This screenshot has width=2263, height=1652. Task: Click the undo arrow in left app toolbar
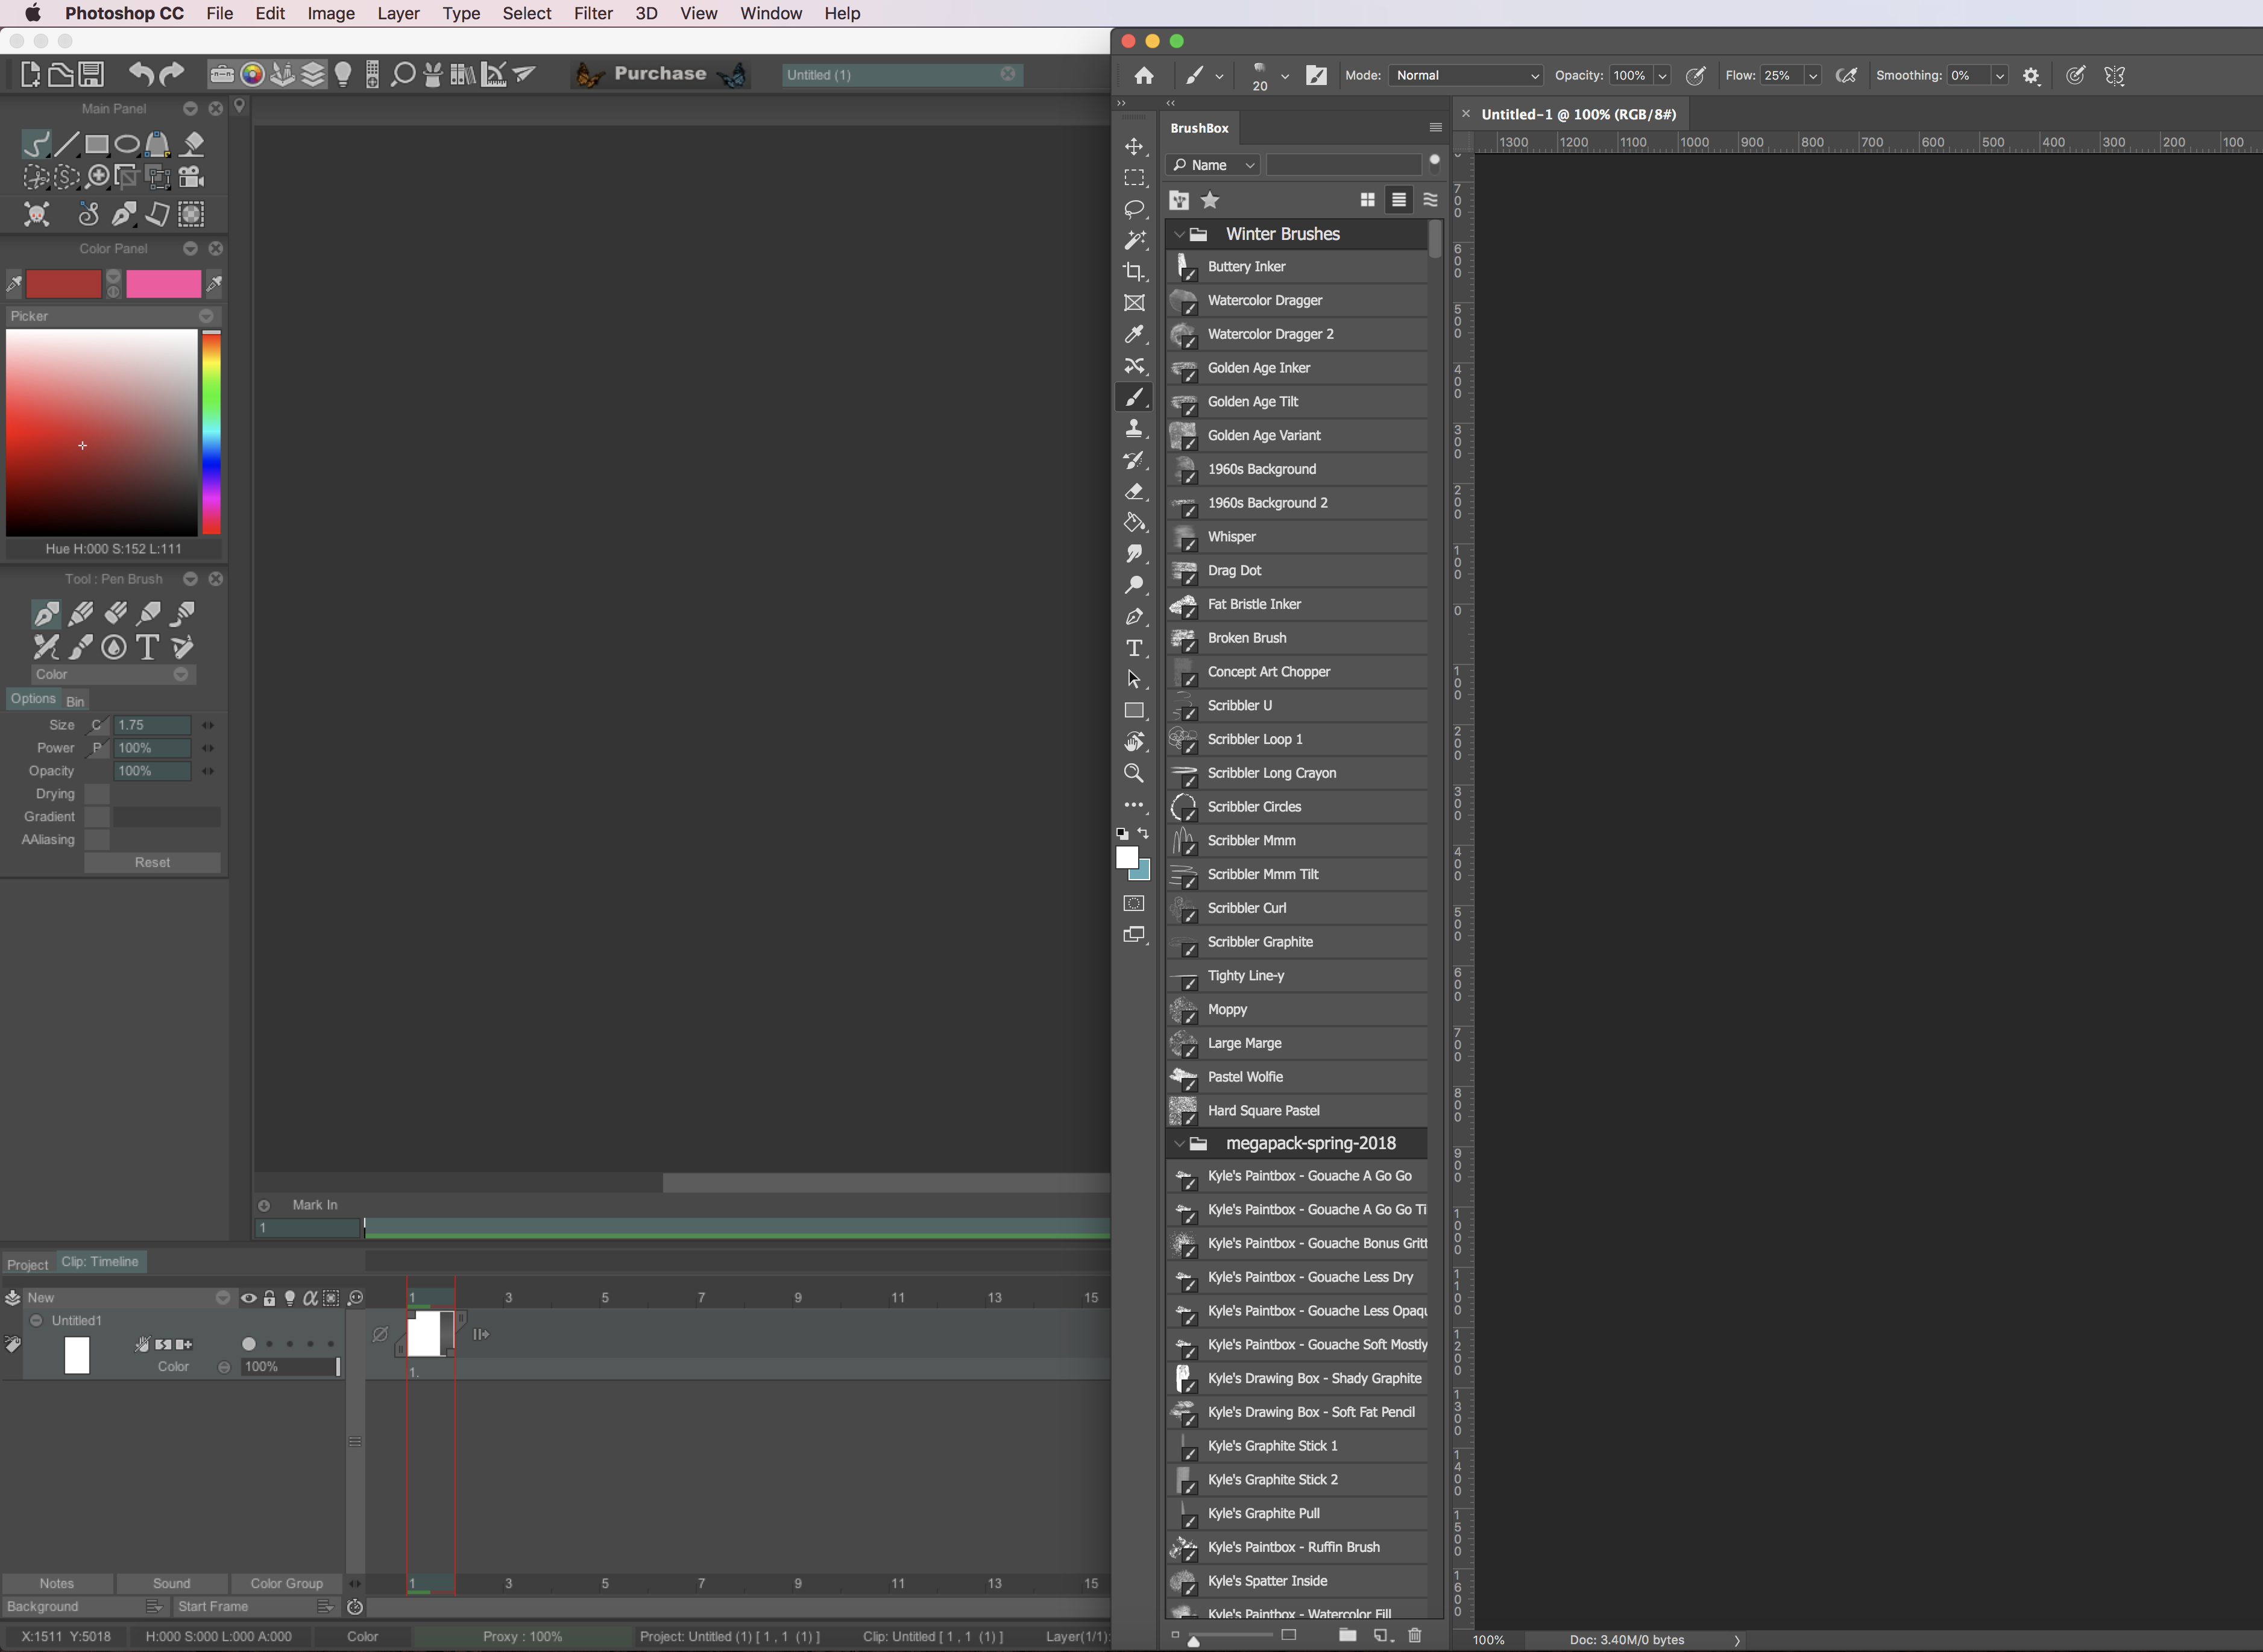point(141,74)
